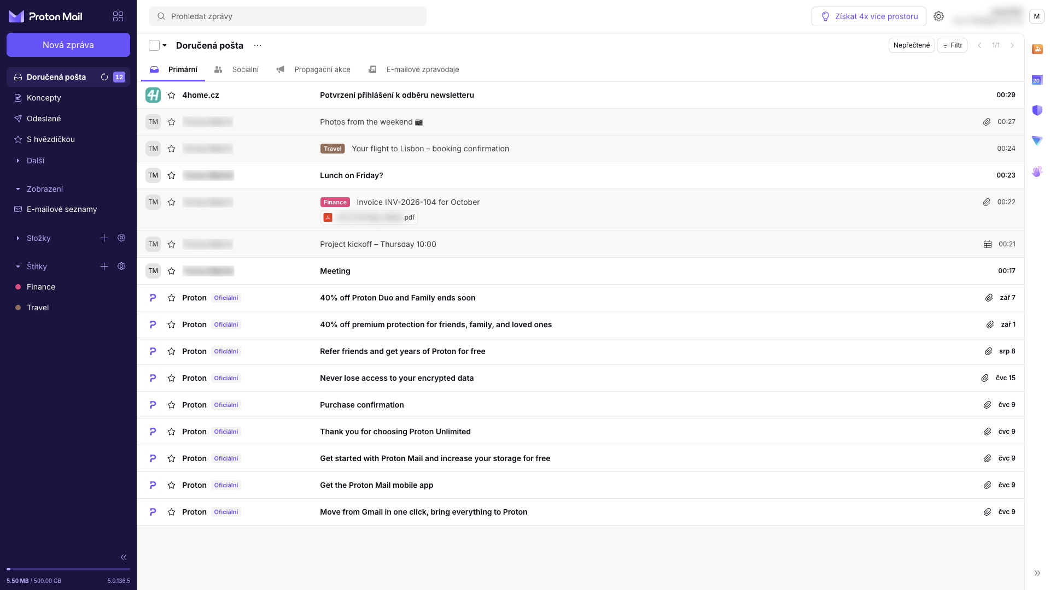Viewport: 1050px width, 590px height.
Task: Open the selection dropdown arrow beside the checkbox
Action: point(165,45)
